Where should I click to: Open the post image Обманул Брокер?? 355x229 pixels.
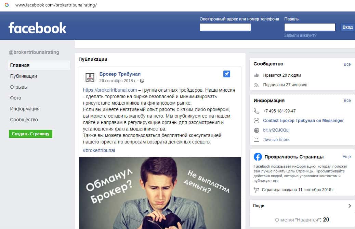pyautogui.click(x=160, y=193)
